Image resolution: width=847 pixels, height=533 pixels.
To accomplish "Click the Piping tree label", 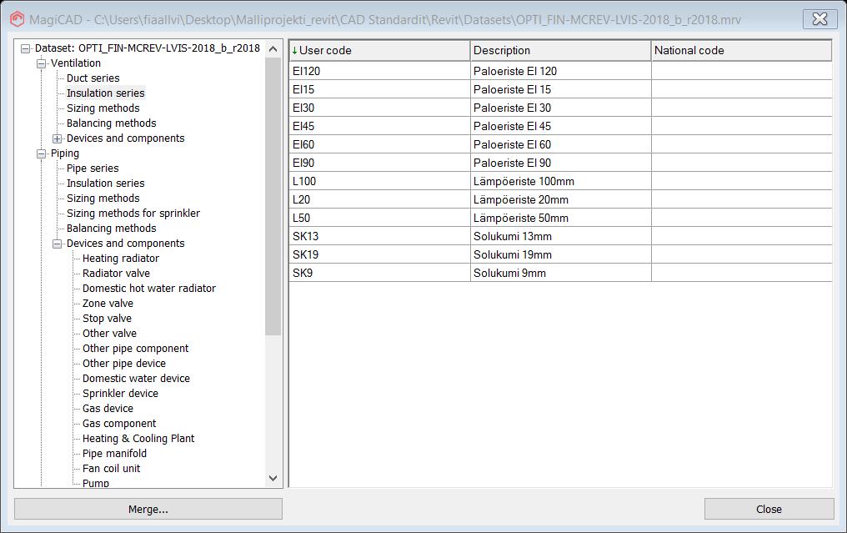I will (65, 153).
